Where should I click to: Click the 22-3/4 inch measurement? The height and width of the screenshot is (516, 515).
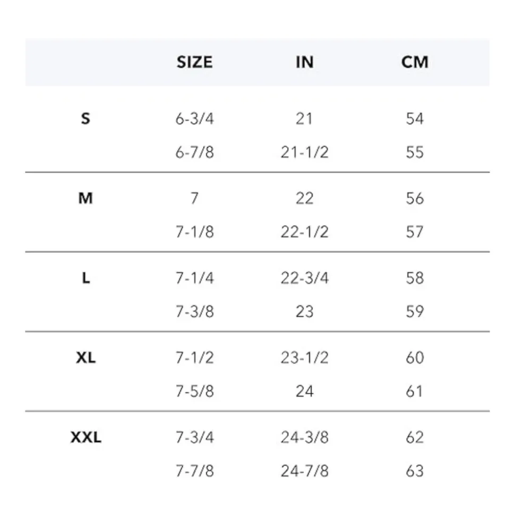pyautogui.click(x=305, y=278)
